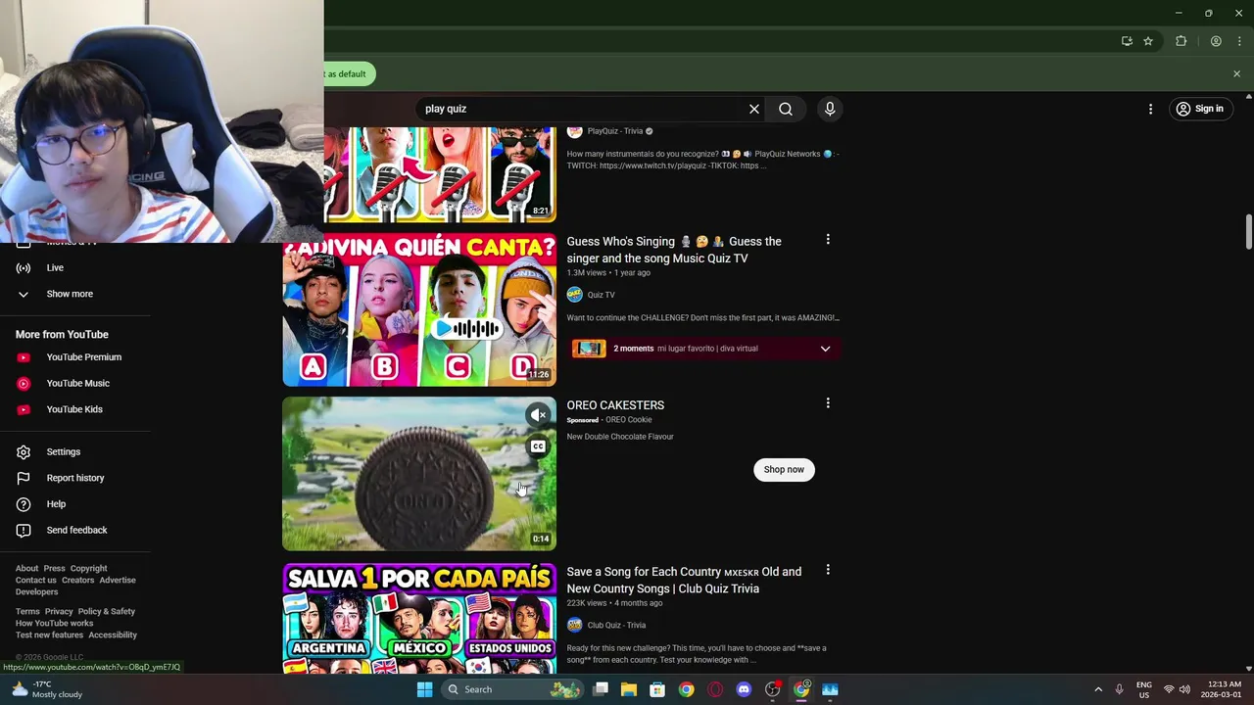Image resolution: width=1254 pixels, height=705 pixels.
Task: Click the Send feedback icon
Action: [x=24, y=530]
